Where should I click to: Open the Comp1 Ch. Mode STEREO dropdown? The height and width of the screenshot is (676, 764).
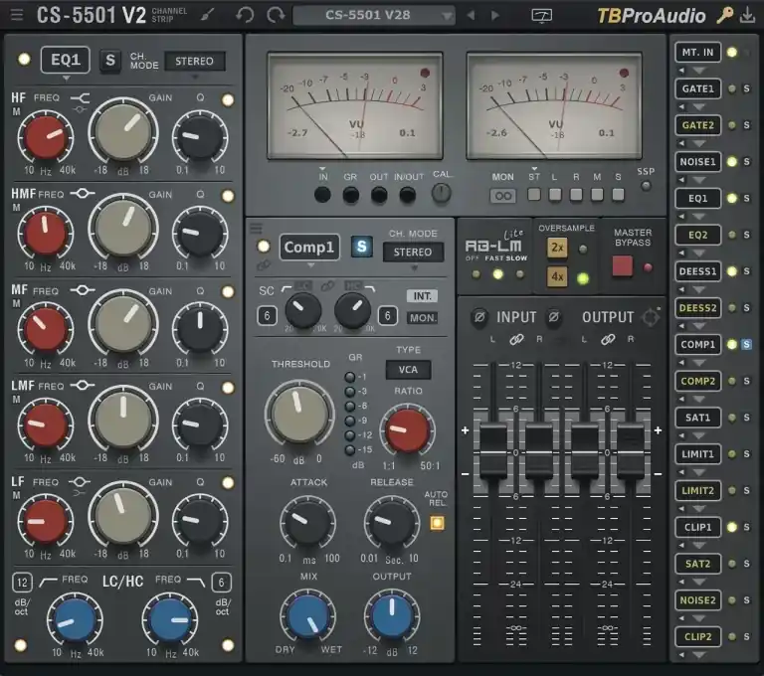pyautogui.click(x=413, y=252)
